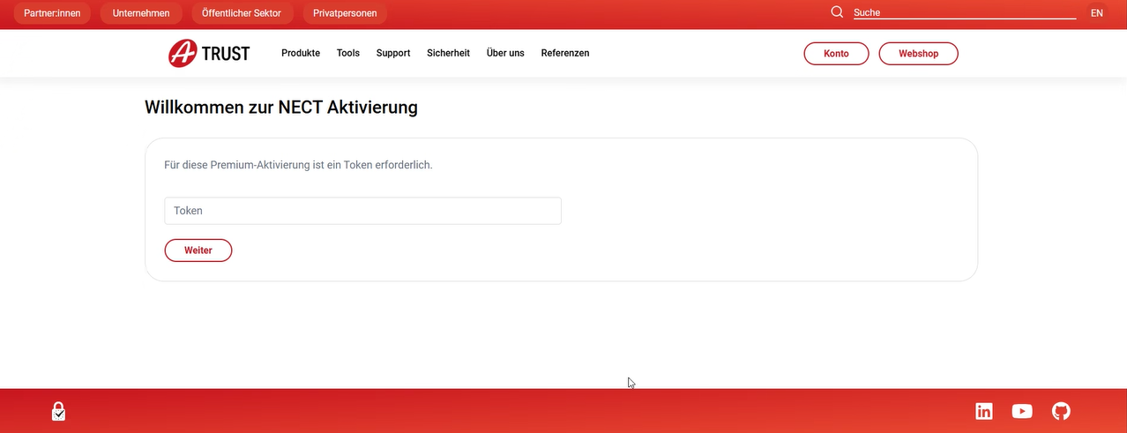This screenshot has height=433, width=1127.
Task: Open the Sicherheit menu
Action: [x=448, y=54]
